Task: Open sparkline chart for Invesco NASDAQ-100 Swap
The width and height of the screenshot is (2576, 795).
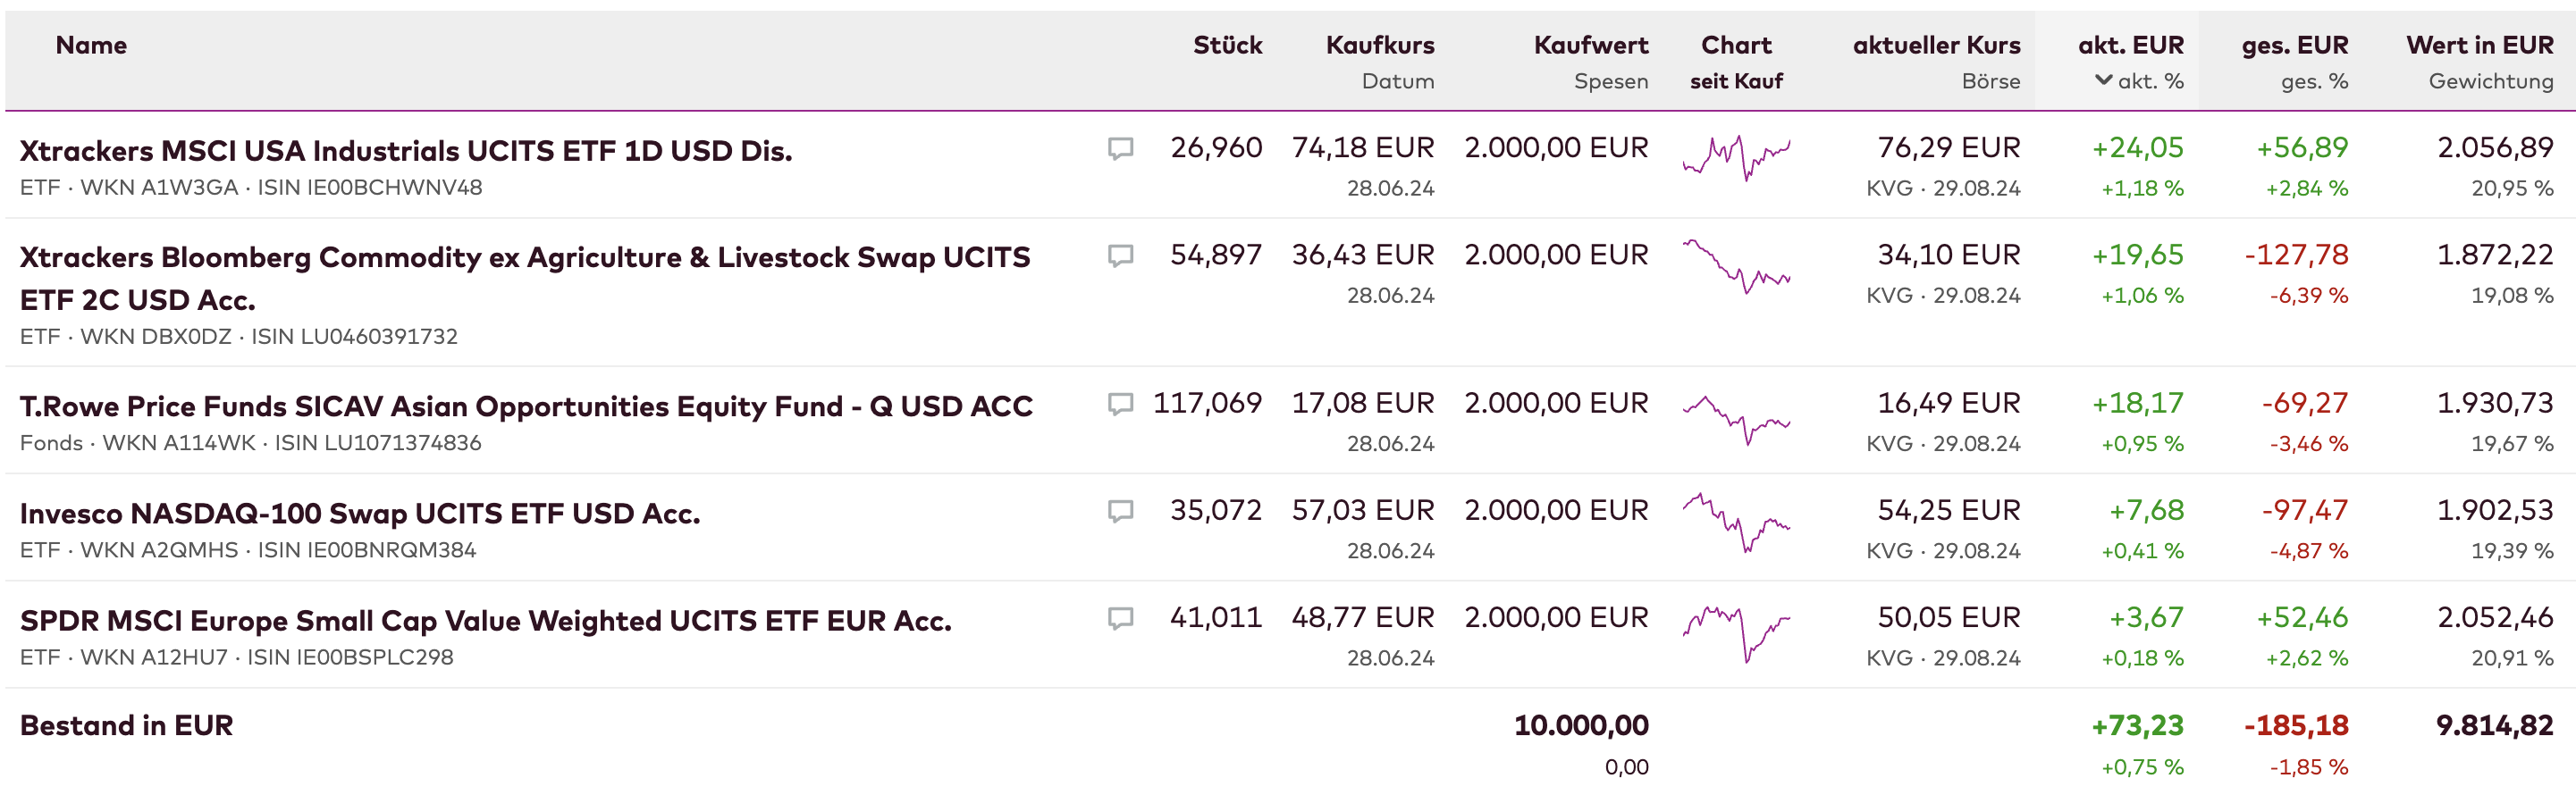Action: click(x=1736, y=521)
